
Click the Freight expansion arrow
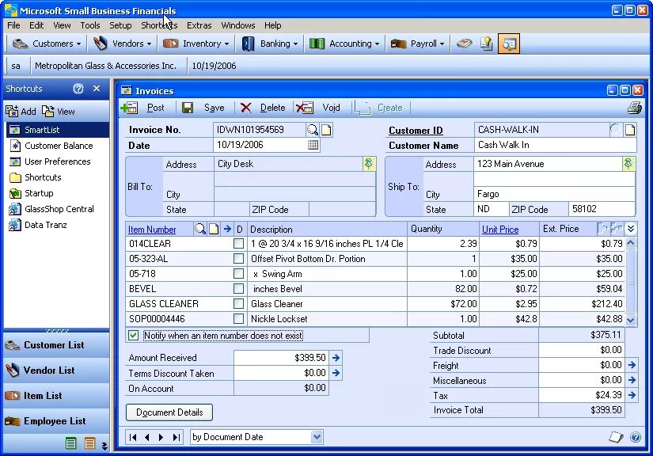[x=632, y=365]
